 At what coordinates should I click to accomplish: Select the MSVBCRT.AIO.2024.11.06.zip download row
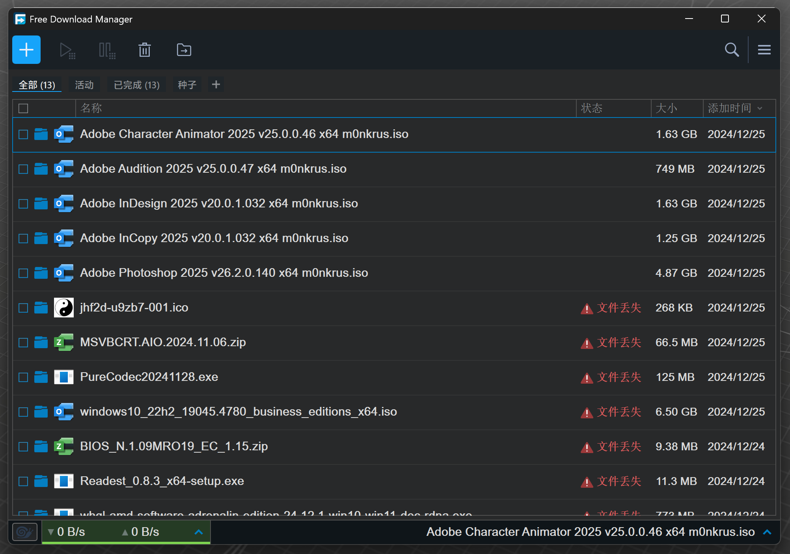315,342
